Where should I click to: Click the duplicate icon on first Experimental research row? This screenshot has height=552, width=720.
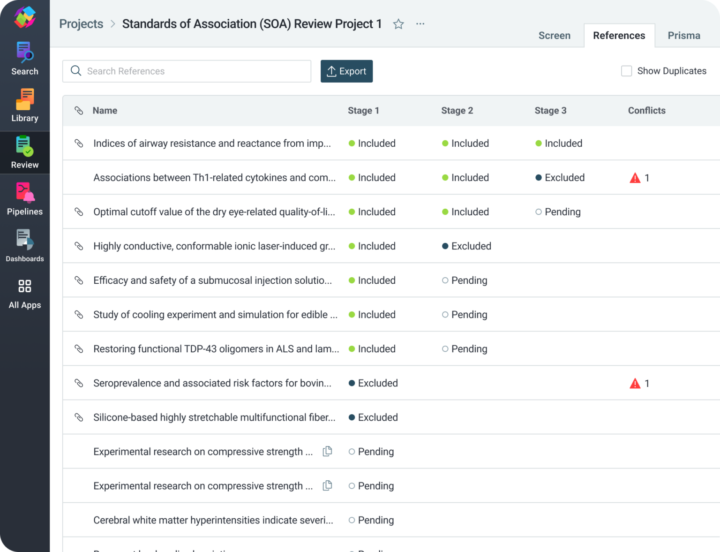[328, 451]
